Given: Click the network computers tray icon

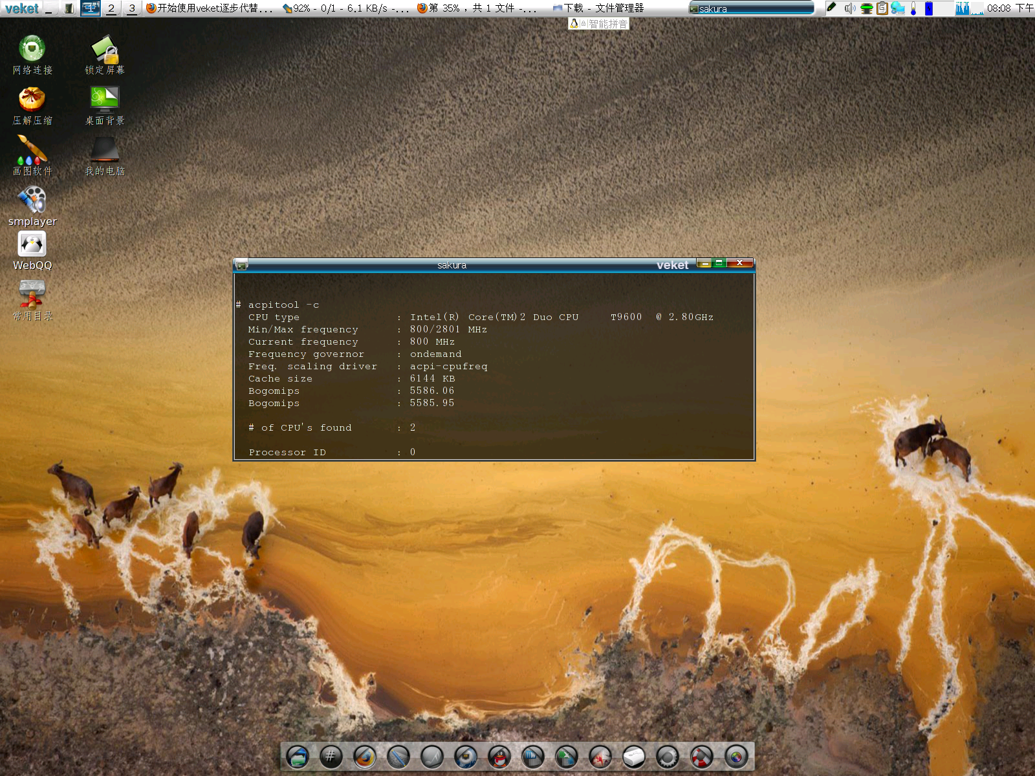Looking at the screenshot, I should coord(898,8).
